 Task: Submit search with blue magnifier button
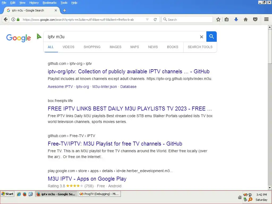coord(211,37)
